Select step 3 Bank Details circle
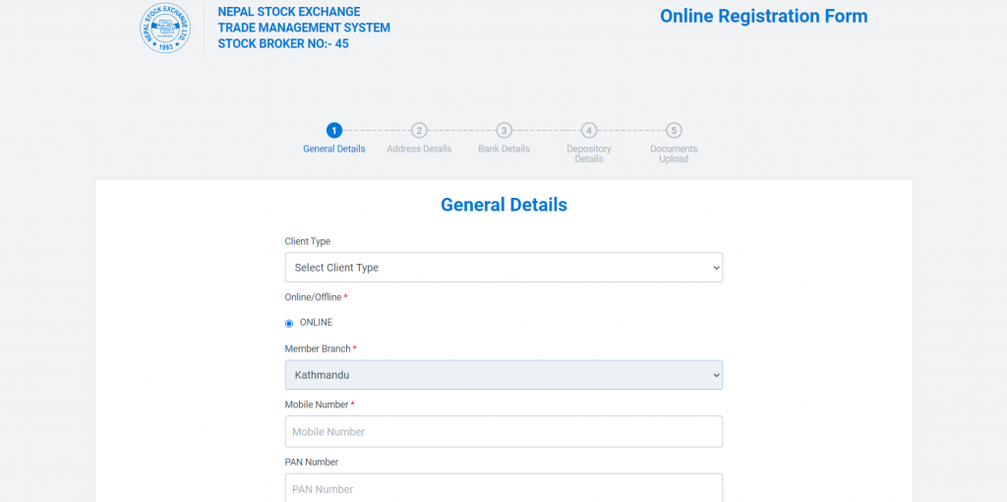 504,131
